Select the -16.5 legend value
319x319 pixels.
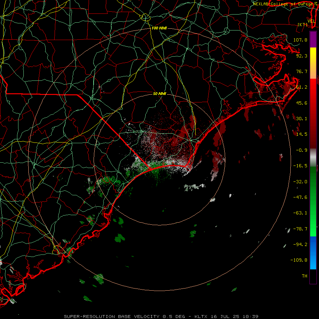[x=300, y=166]
